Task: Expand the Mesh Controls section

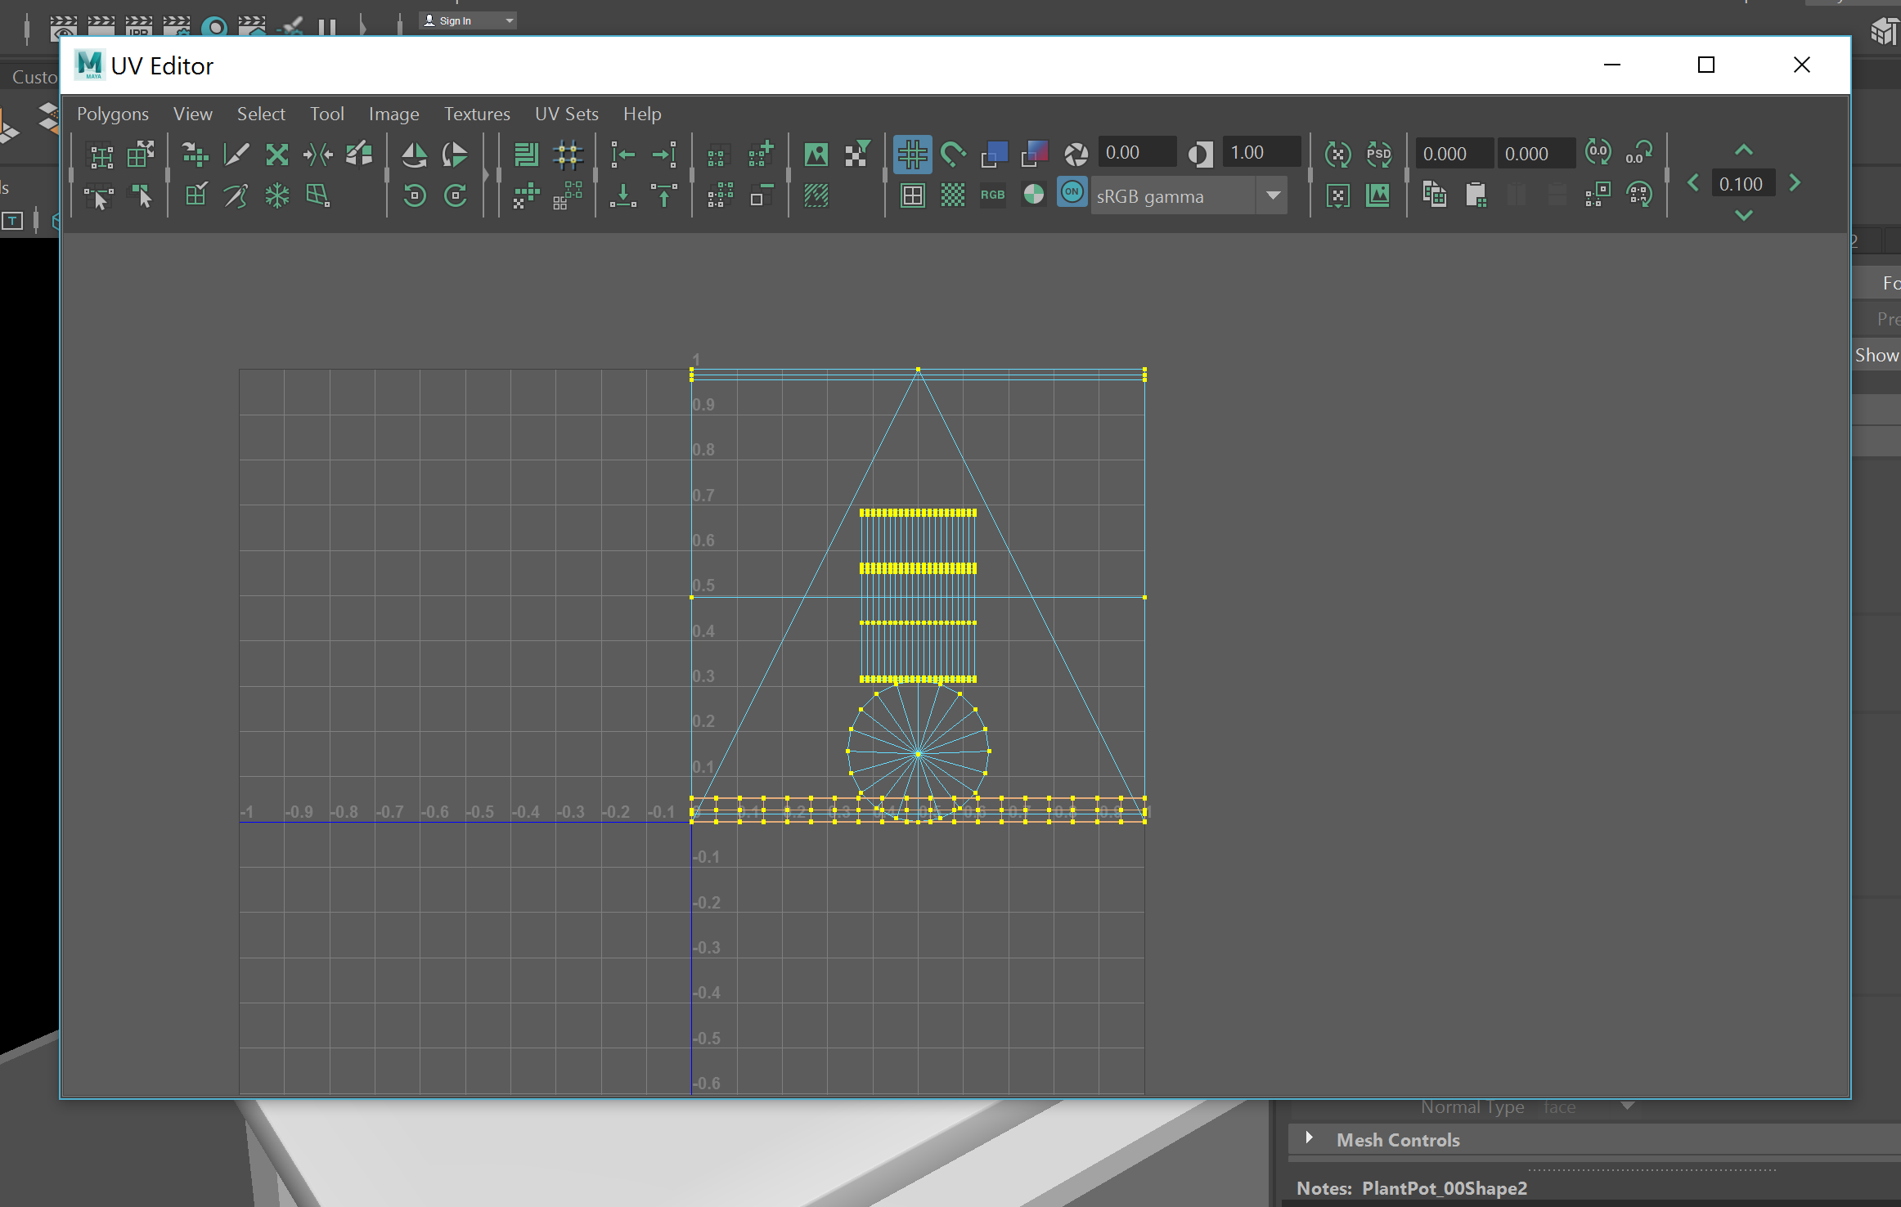Action: (1309, 1137)
